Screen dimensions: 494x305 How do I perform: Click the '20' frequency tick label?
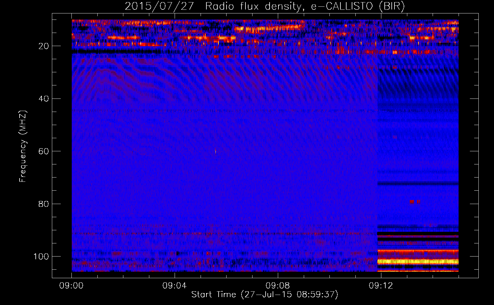pos(44,46)
